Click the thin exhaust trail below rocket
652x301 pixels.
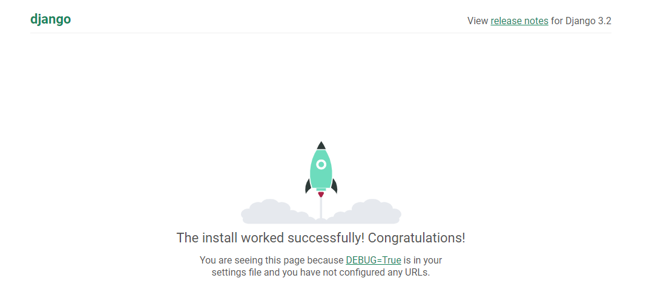(321, 207)
